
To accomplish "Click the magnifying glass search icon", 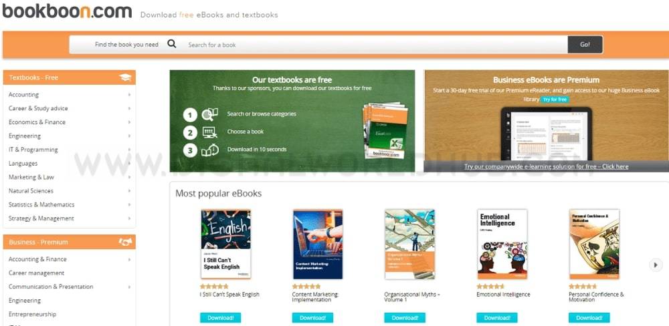I will (171, 44).
